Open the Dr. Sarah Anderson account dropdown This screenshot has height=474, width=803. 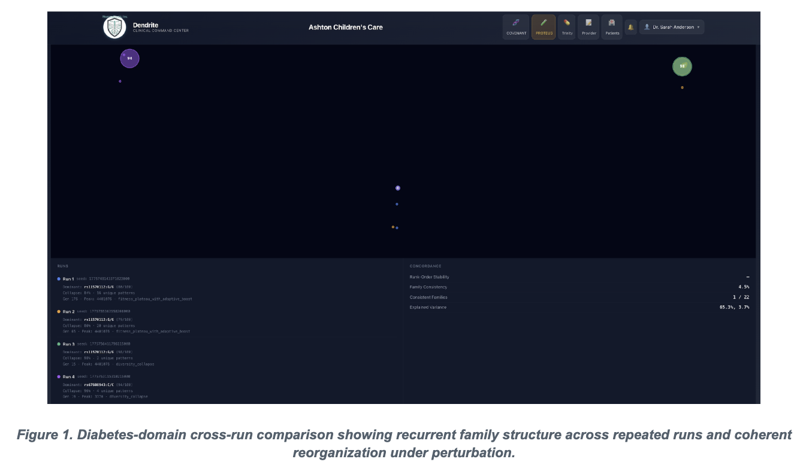[x=672, y=27]
